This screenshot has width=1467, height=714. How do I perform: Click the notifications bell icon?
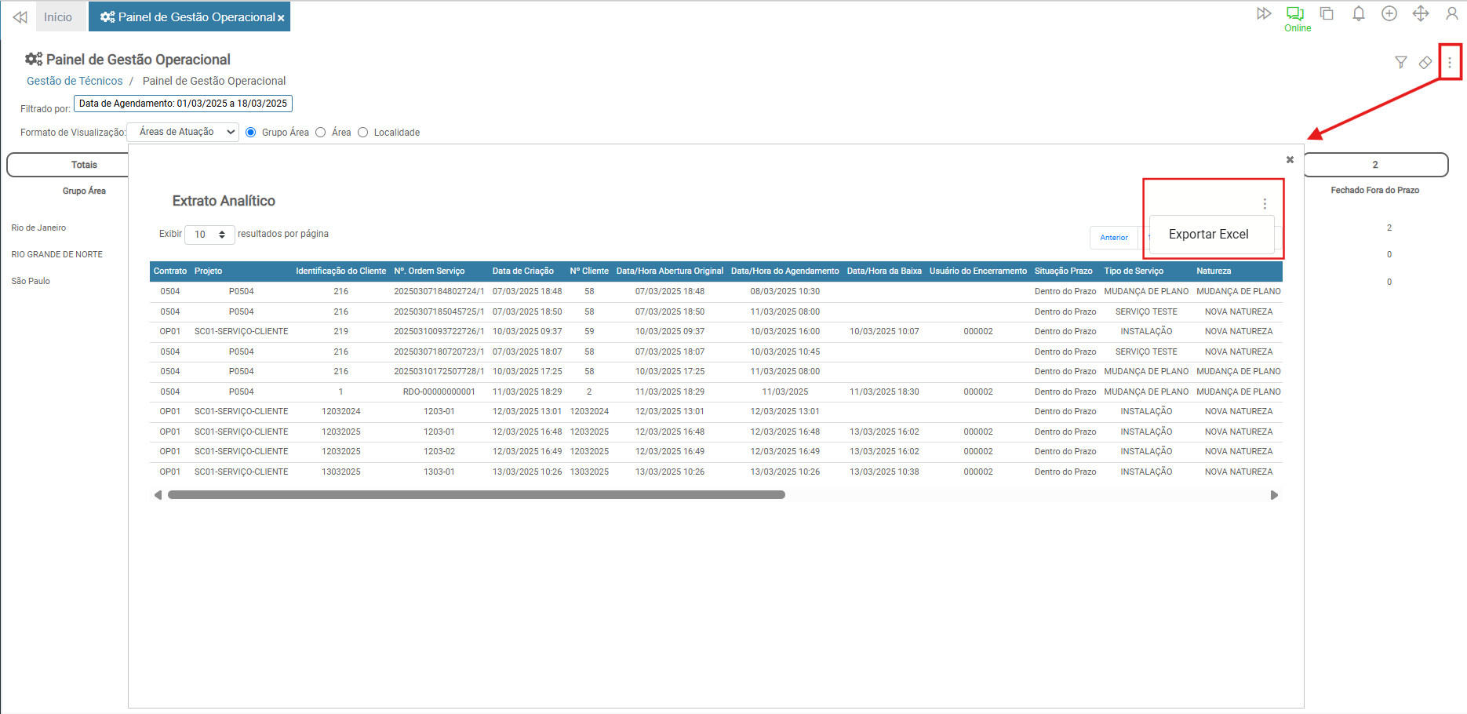pyautogui.click(x=1358, y=14)
